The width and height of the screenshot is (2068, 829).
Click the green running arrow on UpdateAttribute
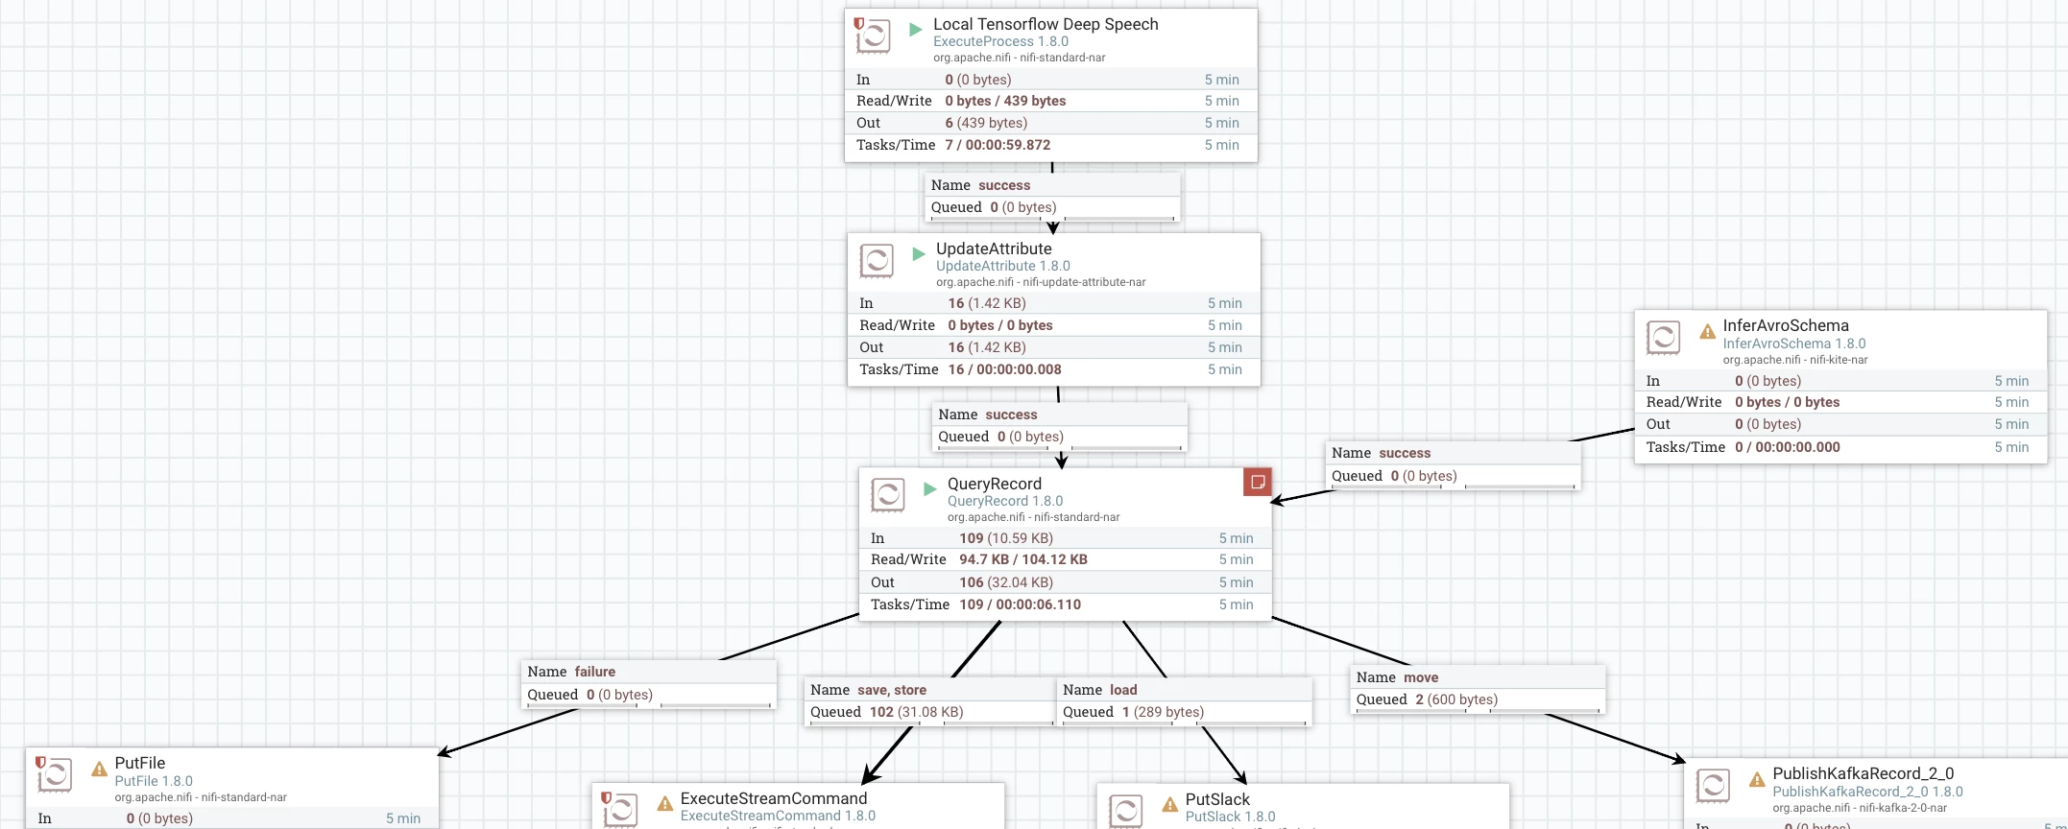tap(919, 253)
